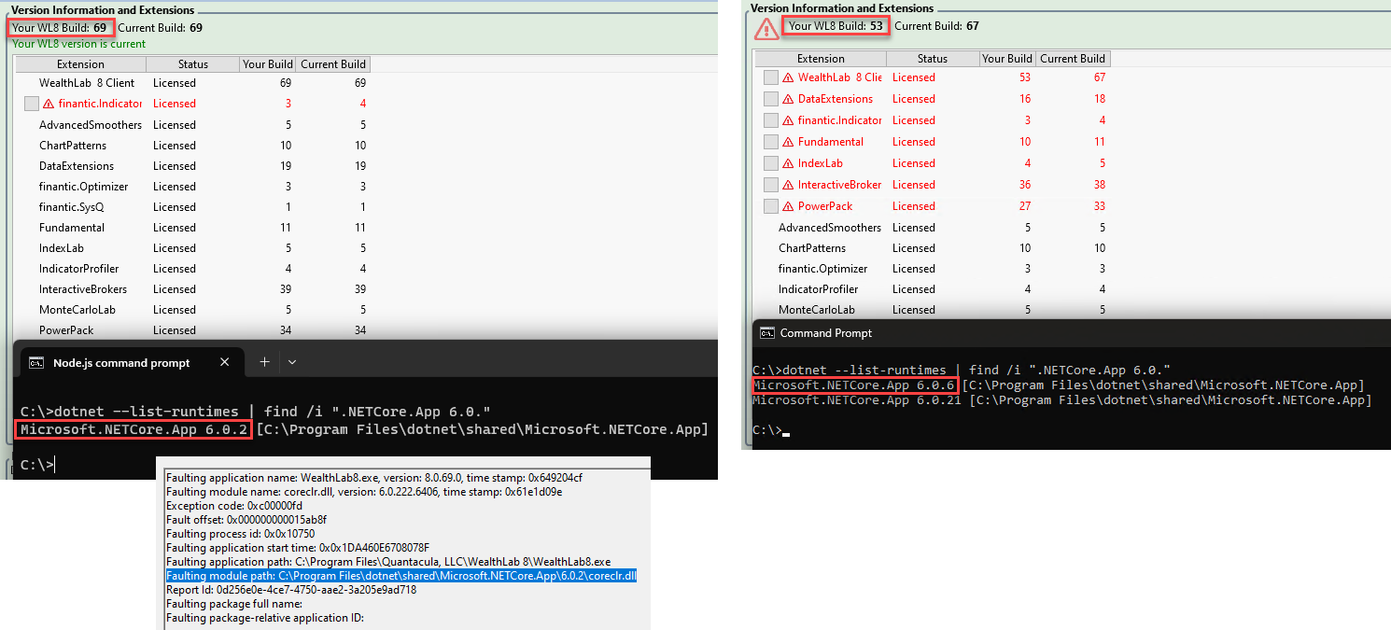Click warning icon on red IndexLab row

pos(788,163)
